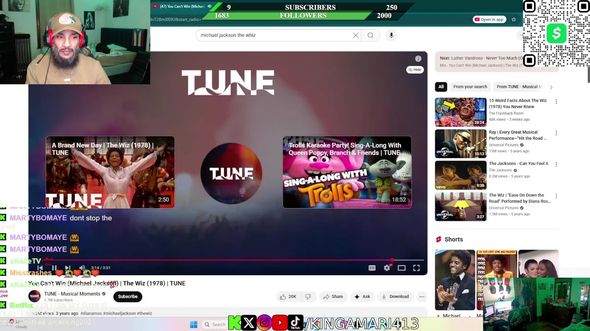Open options for 'Can You Feel It'
This screenshot has height=331, width=590.
556,165
